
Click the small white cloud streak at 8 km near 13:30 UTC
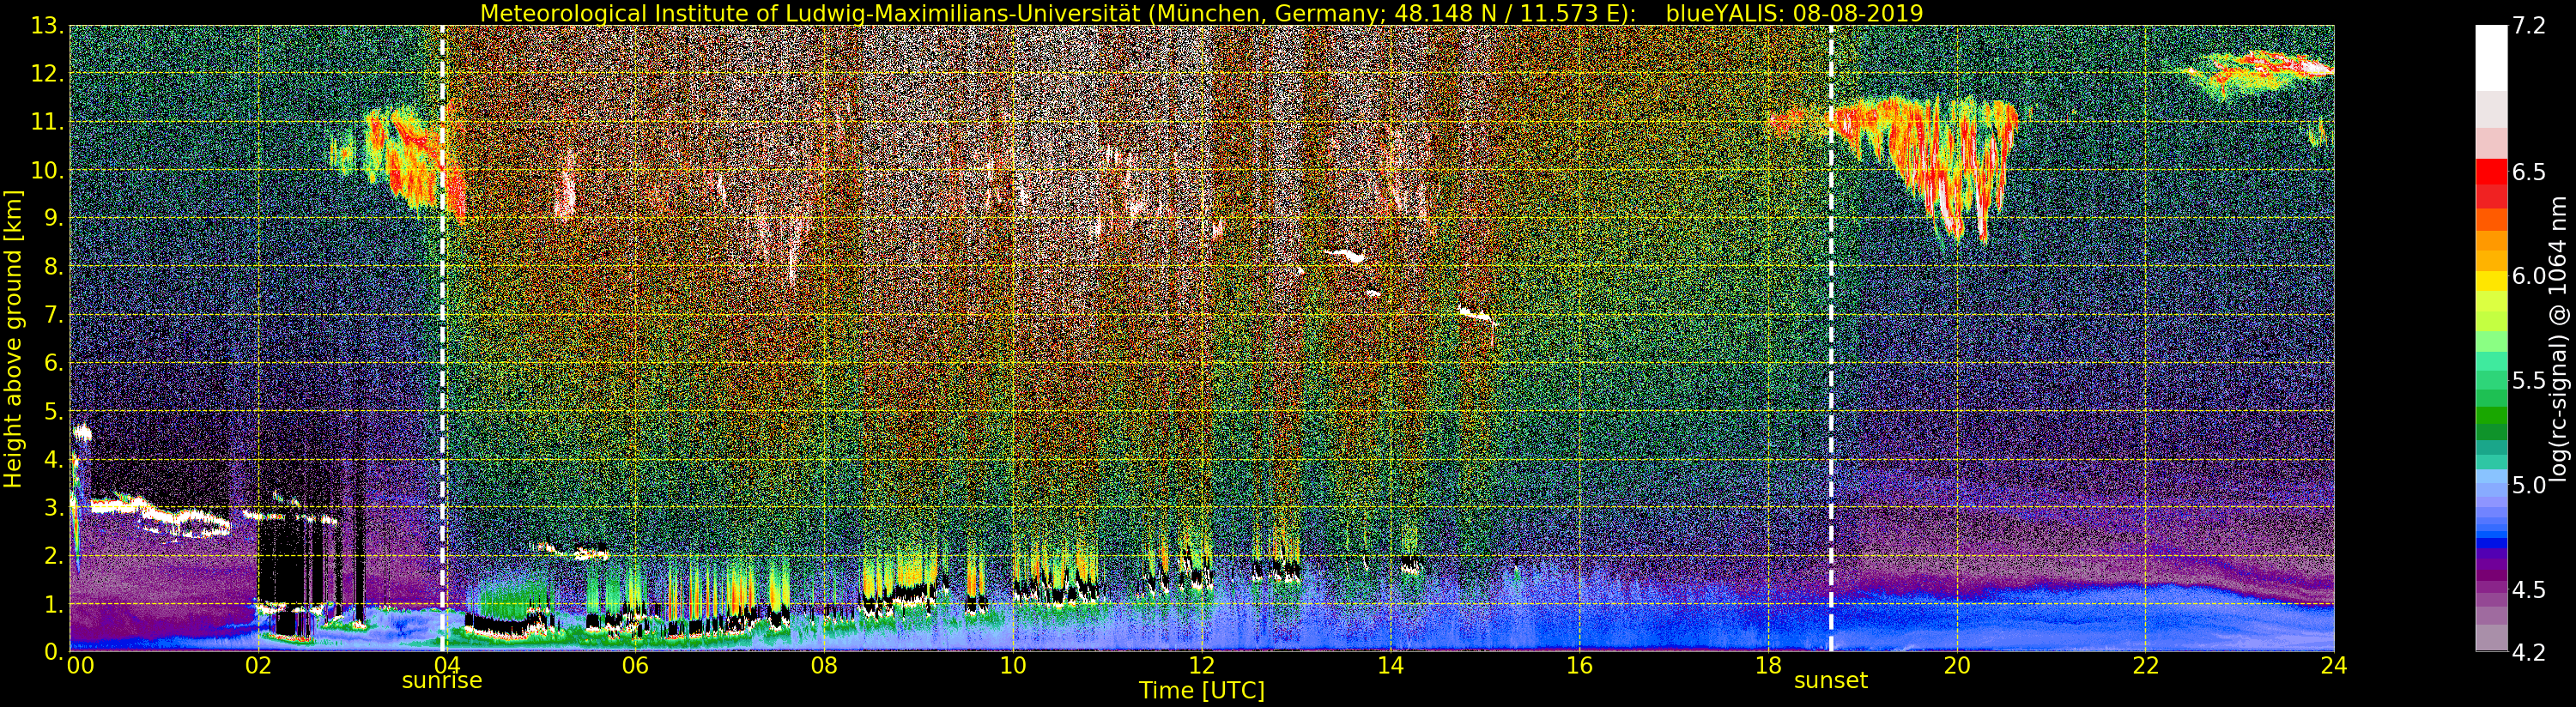coord(1346,256)
